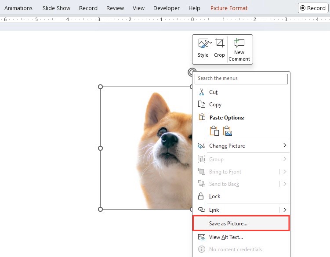Screen dimensions: 330x257
Task: Click the Change Picture icon
Action: (202, 146)
